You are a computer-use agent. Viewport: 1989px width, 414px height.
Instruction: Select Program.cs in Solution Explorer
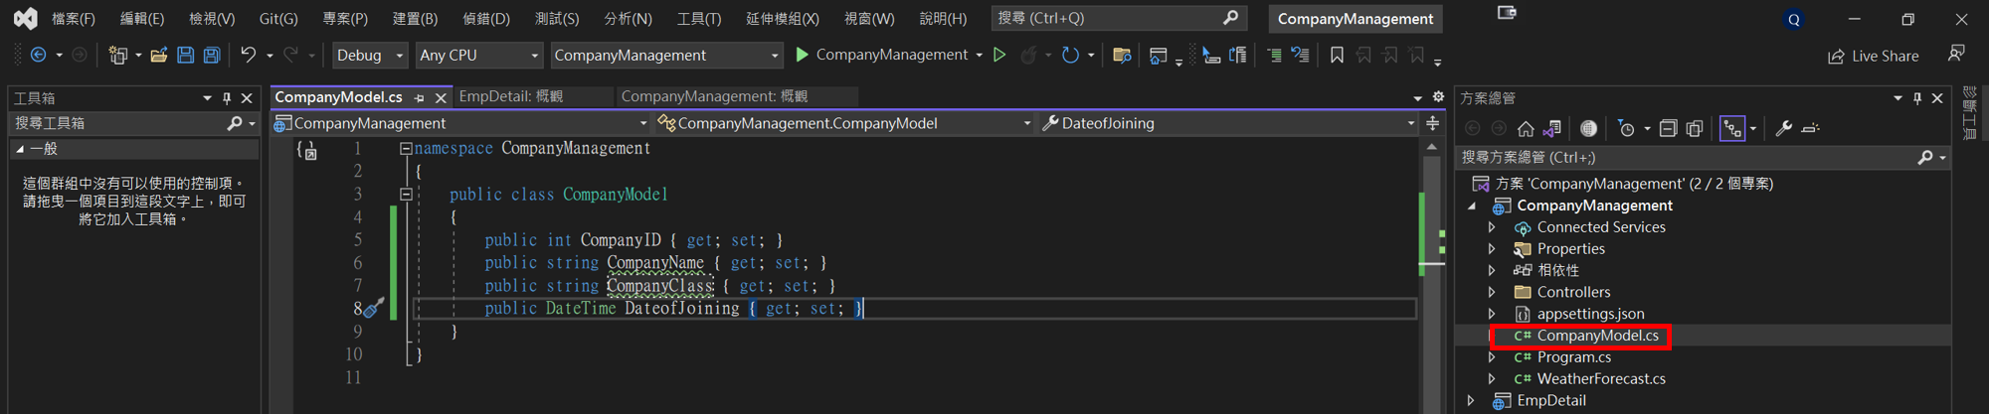1573,357
